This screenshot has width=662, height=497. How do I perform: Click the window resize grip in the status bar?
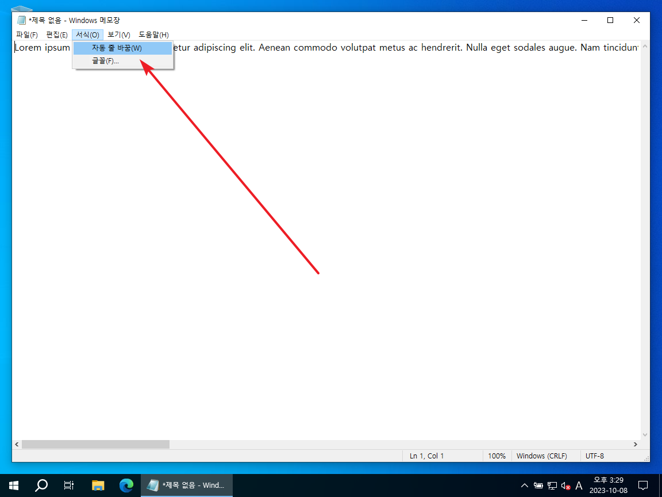[x=646, y=458]
